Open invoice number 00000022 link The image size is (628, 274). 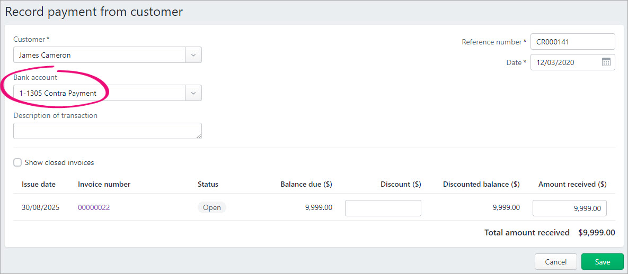(x=94, y=208)
